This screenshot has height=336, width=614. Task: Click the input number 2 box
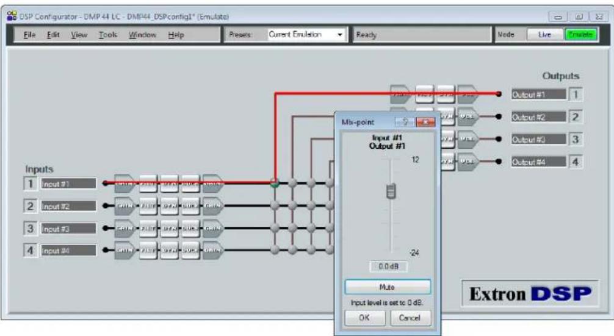click(30, 206)
